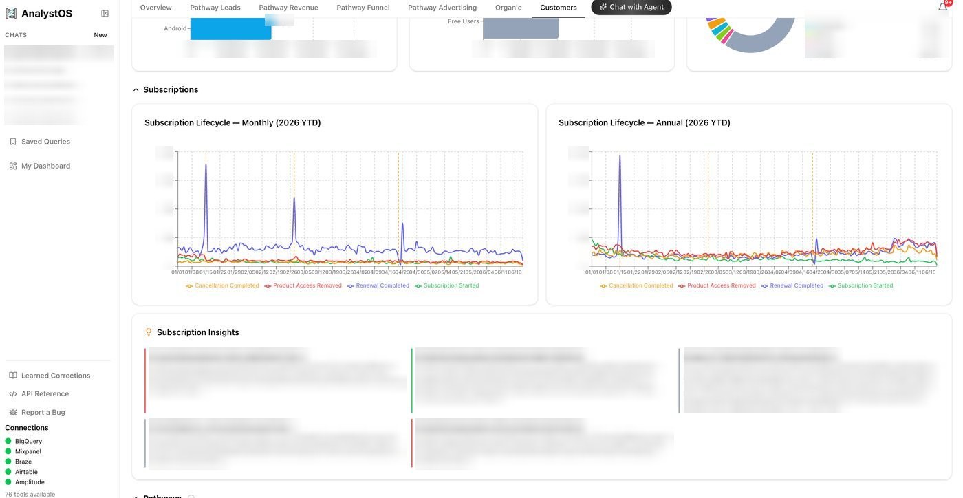The width and height of the screenshot is (963, 498).
Task: Select the Customers tab
Action: tap(559, 8)
